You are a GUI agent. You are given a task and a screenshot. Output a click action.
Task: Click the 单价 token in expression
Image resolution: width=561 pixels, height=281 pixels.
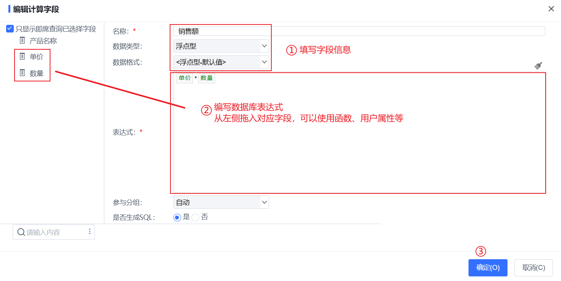[x=185, y=78]
